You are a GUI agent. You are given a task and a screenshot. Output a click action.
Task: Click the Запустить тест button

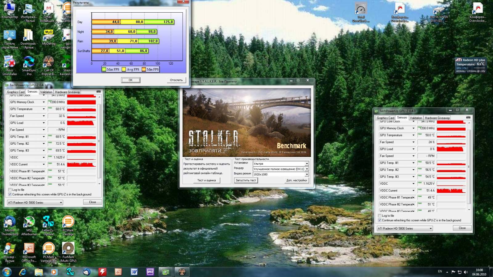click(246, 180)
